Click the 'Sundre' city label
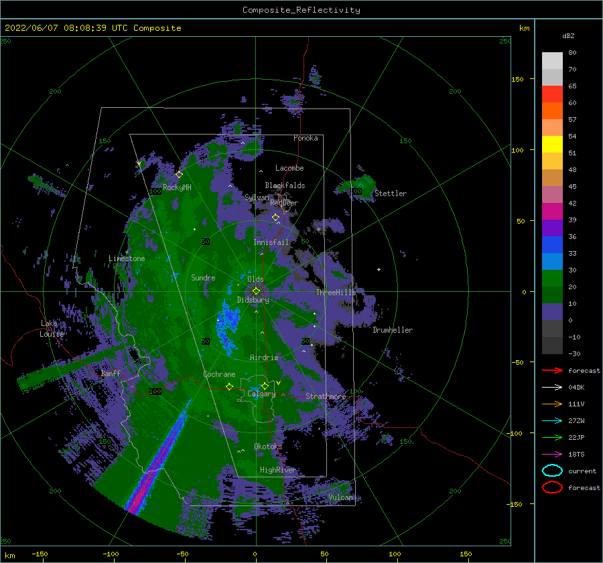This screenshot has width=603, height=563. pyautogui.click(x=204, y=277)
